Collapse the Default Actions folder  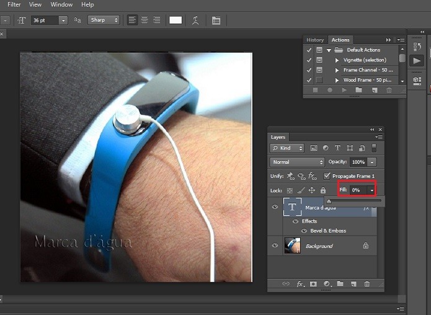click(x=329, y=50)
